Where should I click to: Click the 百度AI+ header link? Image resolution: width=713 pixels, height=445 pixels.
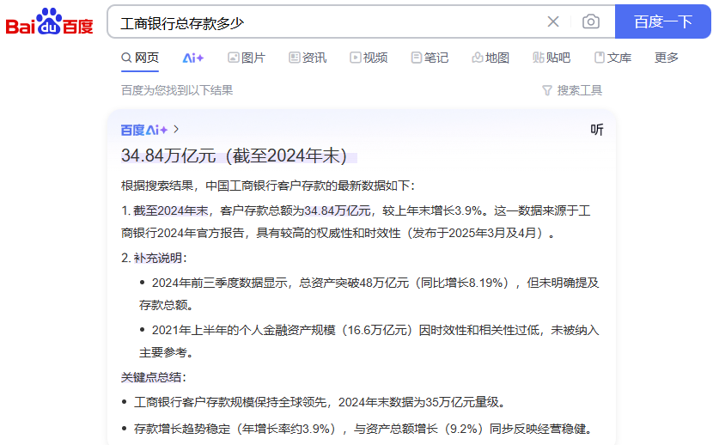pos(143,130)
